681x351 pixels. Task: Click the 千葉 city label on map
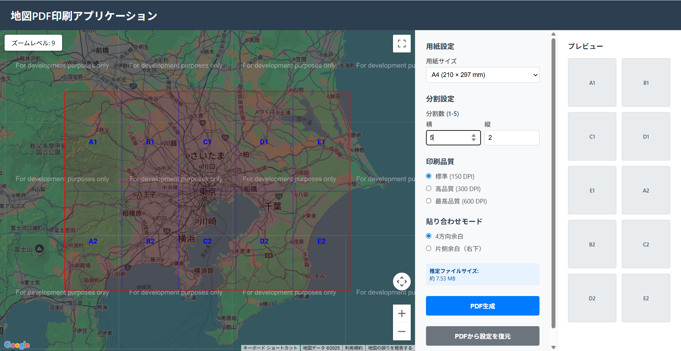pyautogui.click(x=273, y=206)
